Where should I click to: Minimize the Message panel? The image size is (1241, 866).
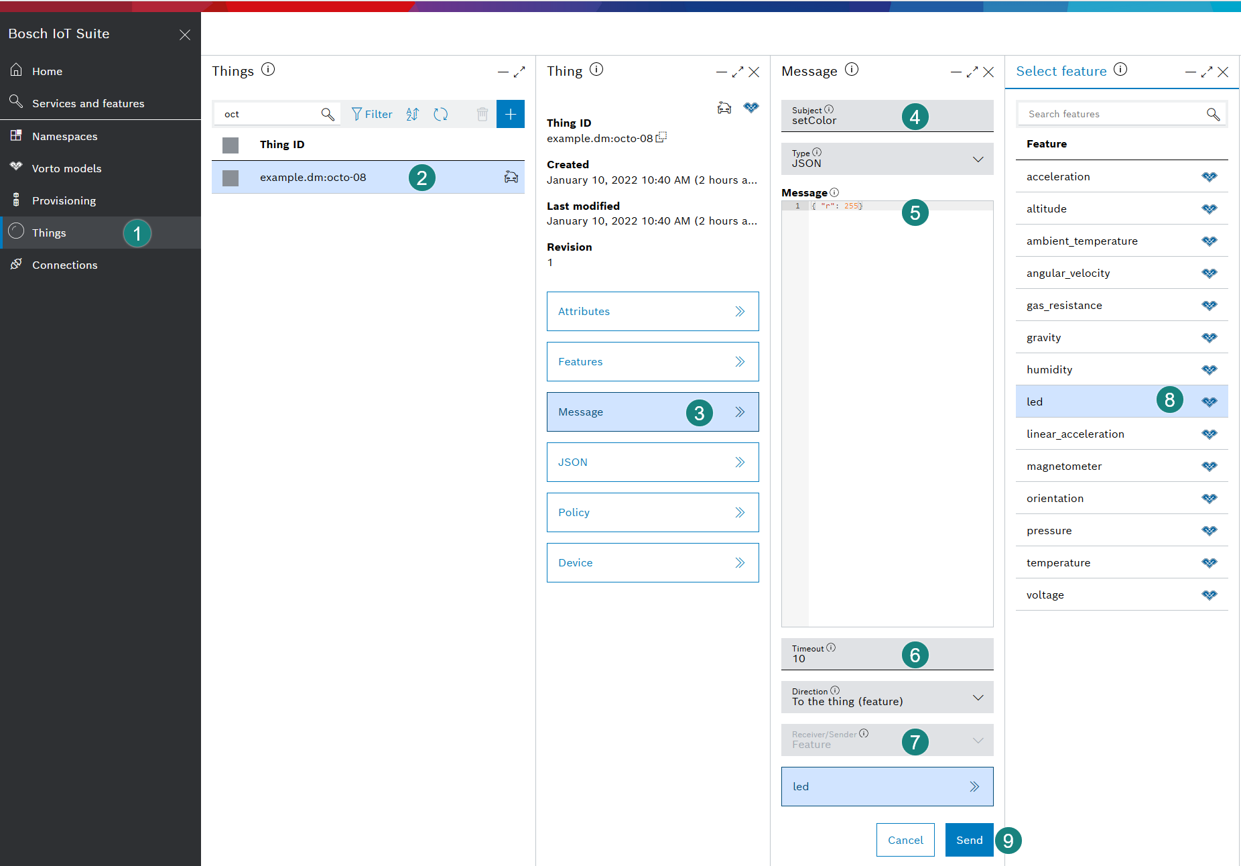[956, 72]
